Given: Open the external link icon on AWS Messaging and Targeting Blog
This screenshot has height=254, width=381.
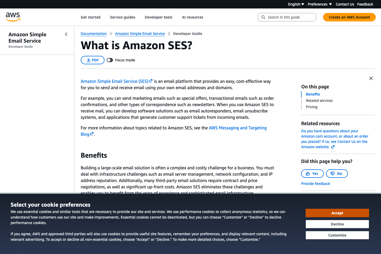Looking at the screenshot, I should point(92,134).
